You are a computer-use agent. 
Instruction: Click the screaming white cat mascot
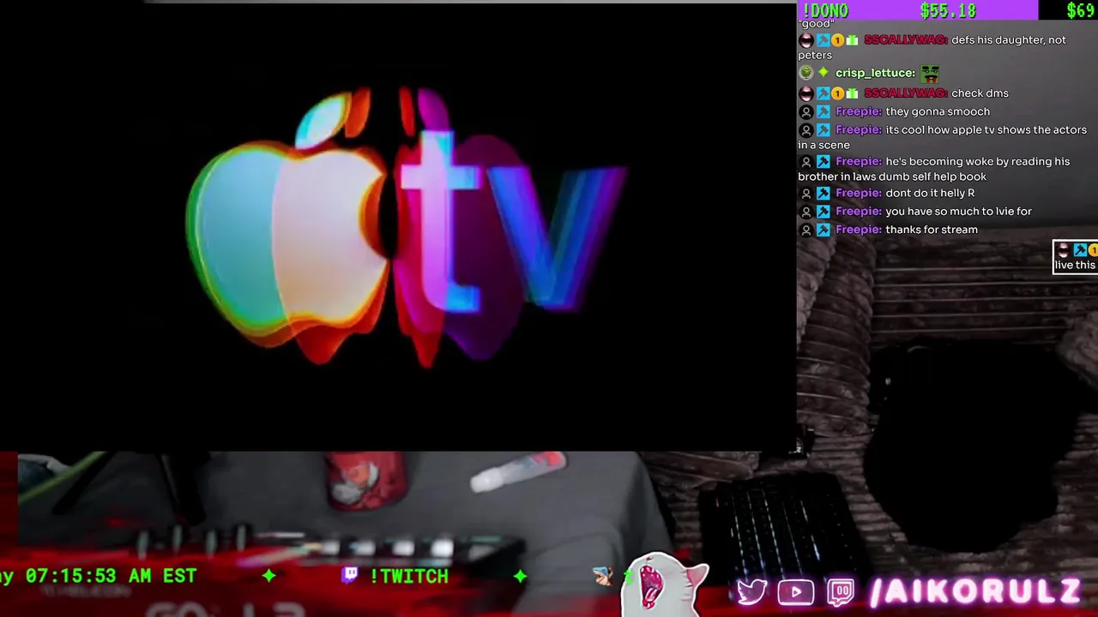click(665, 586)
